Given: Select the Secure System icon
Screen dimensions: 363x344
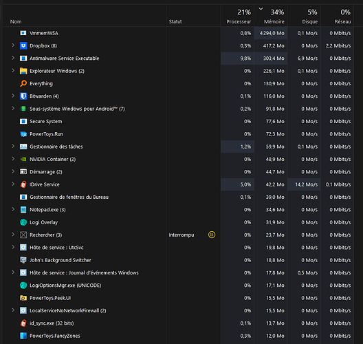Looking at the screenshot, I should coord(23,121).
